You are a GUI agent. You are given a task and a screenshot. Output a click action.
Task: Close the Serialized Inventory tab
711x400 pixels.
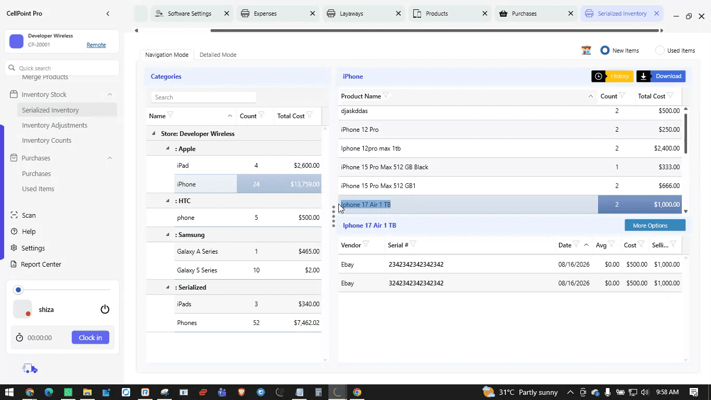click(656, 14)
